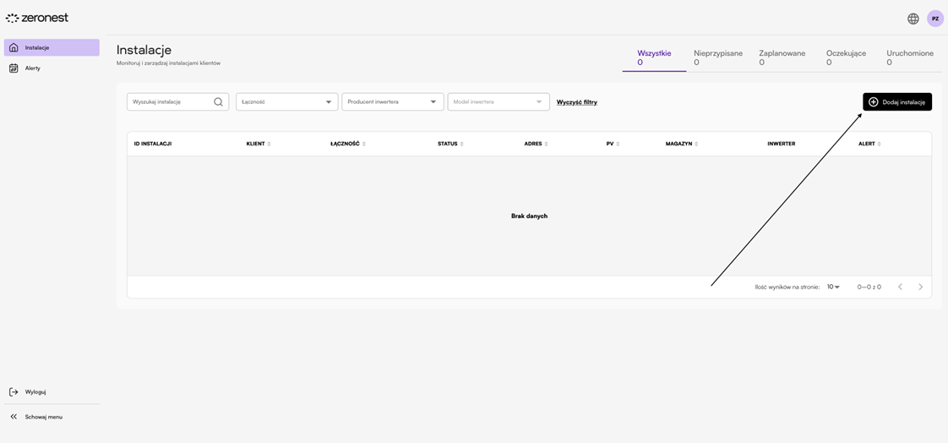Image resolution: width=948 pixels, height=443 pixels.
Task: Click the search magnifier icon
Action: [x=218, y=102]
